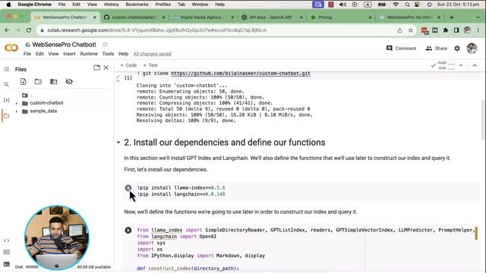
Task: Open files panel in new window
Action: 96,67
